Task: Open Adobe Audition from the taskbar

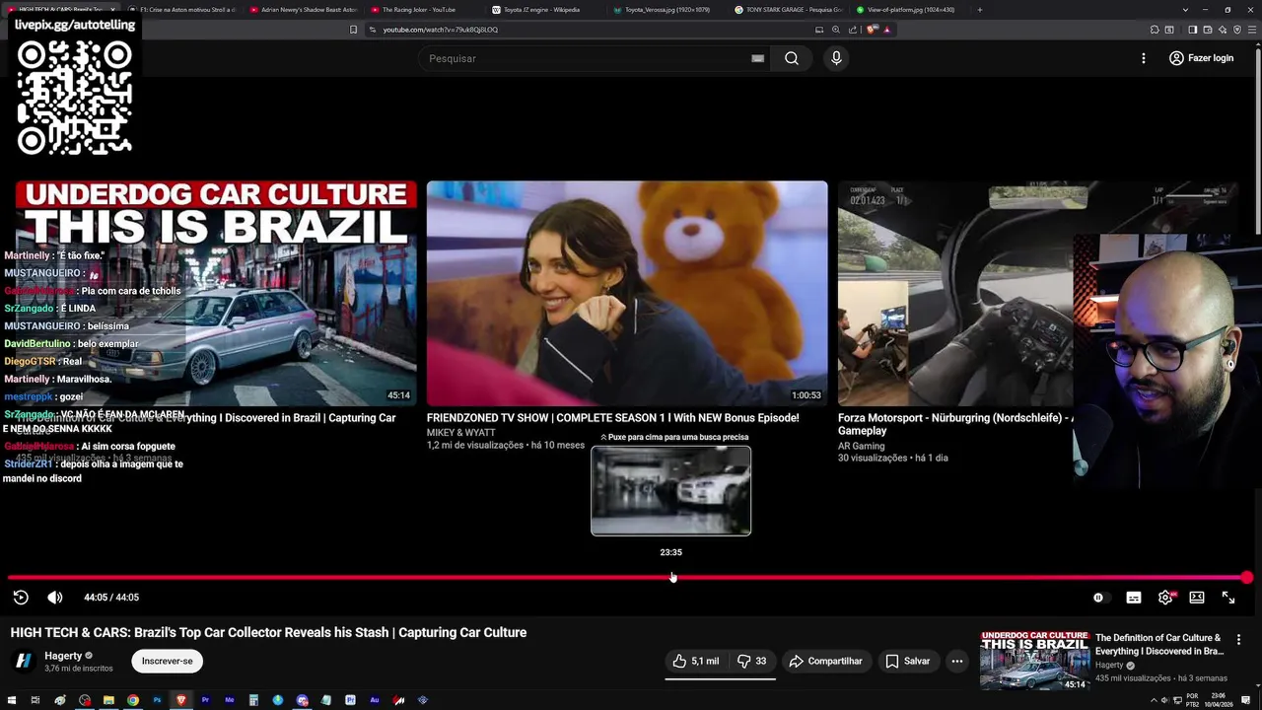Action: (x=375, y=700)
